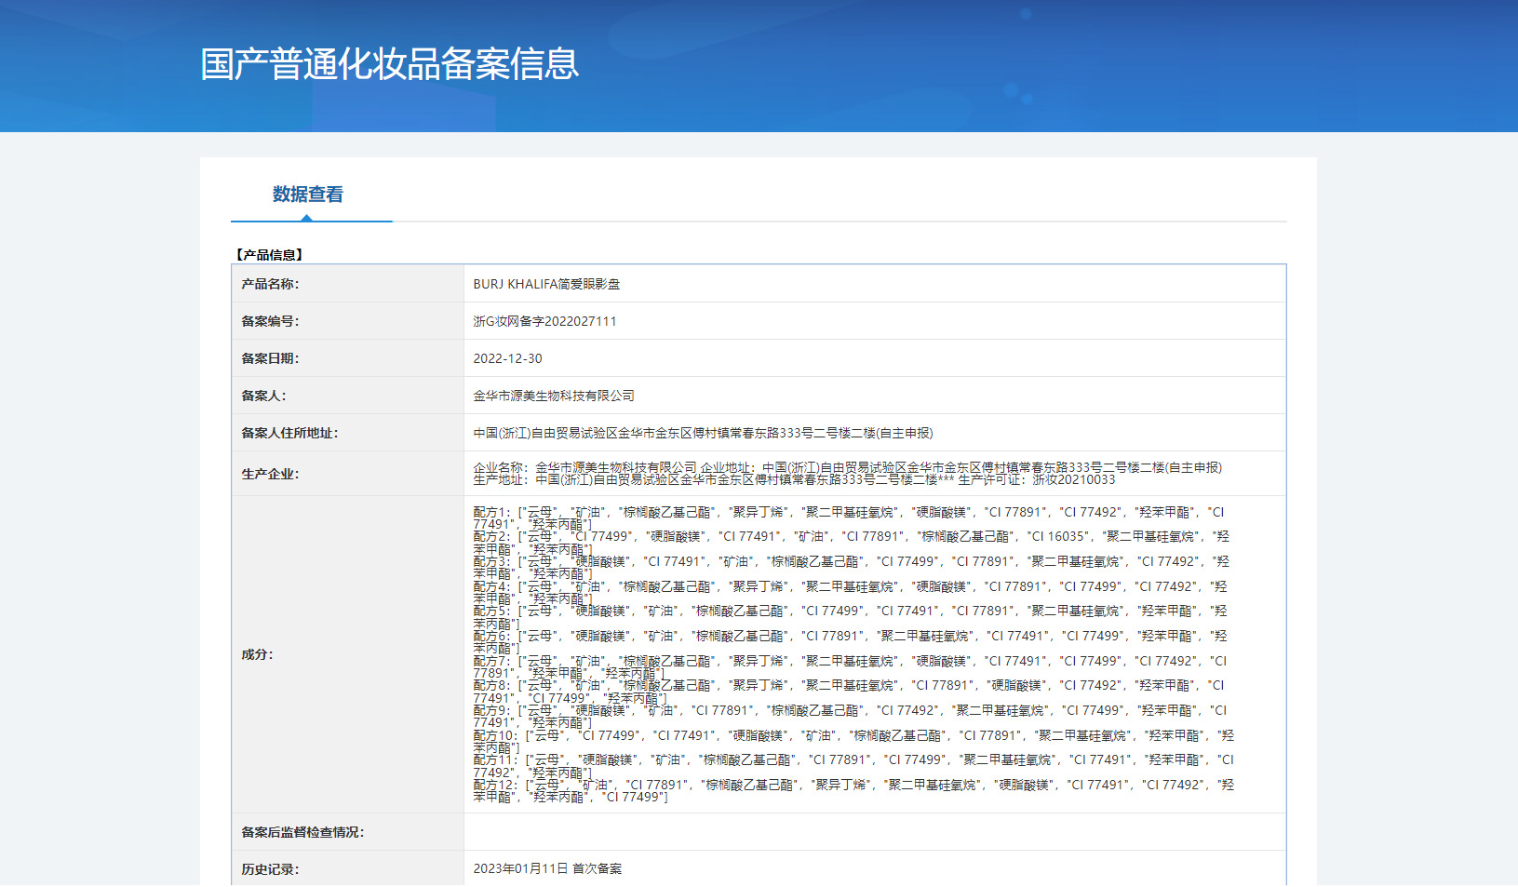
Task: Click the page heading 国产普通化妆品备案信息
Action: coord(389,64)
